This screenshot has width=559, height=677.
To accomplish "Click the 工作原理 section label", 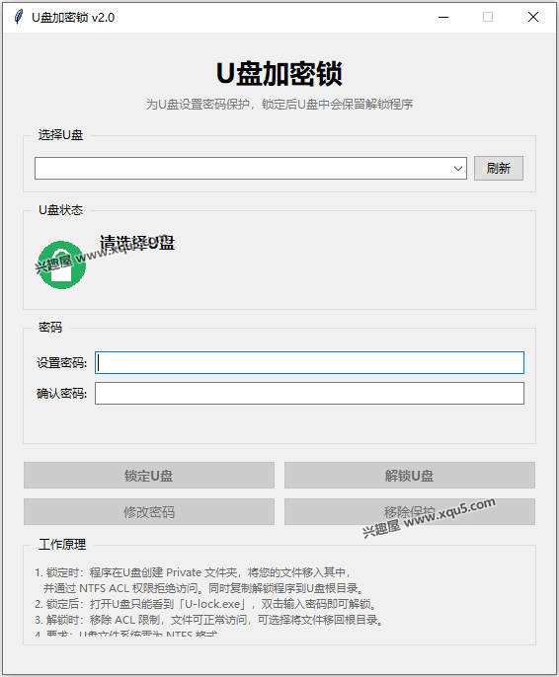I will 62,544.
